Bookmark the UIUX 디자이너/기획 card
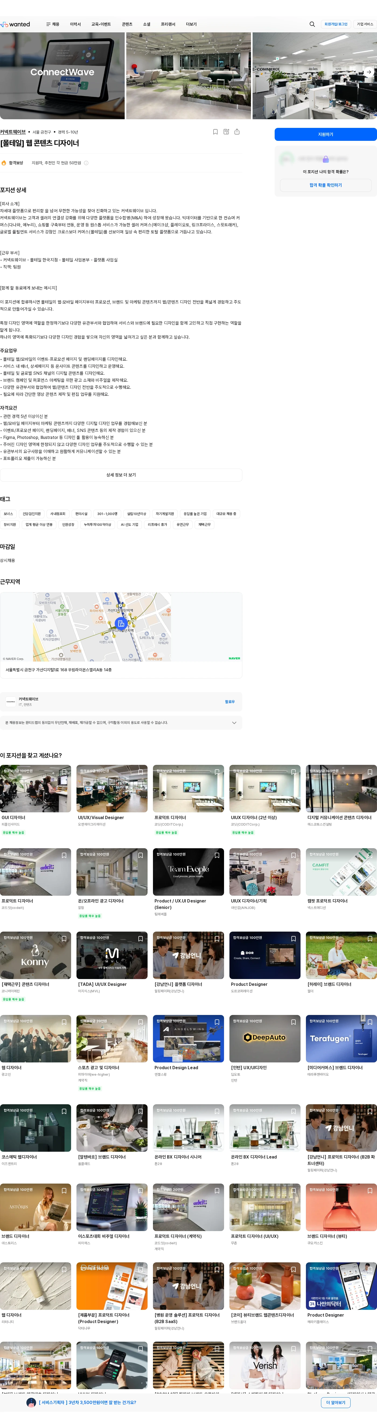The width and height of the screenshot is (377, 1421). tap(293, 855)
